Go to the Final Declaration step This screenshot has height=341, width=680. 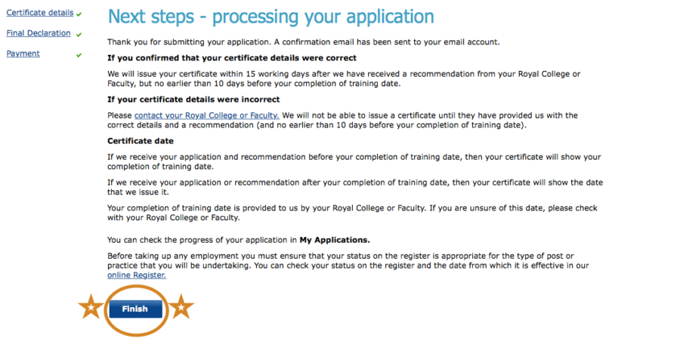coord(39,33)
